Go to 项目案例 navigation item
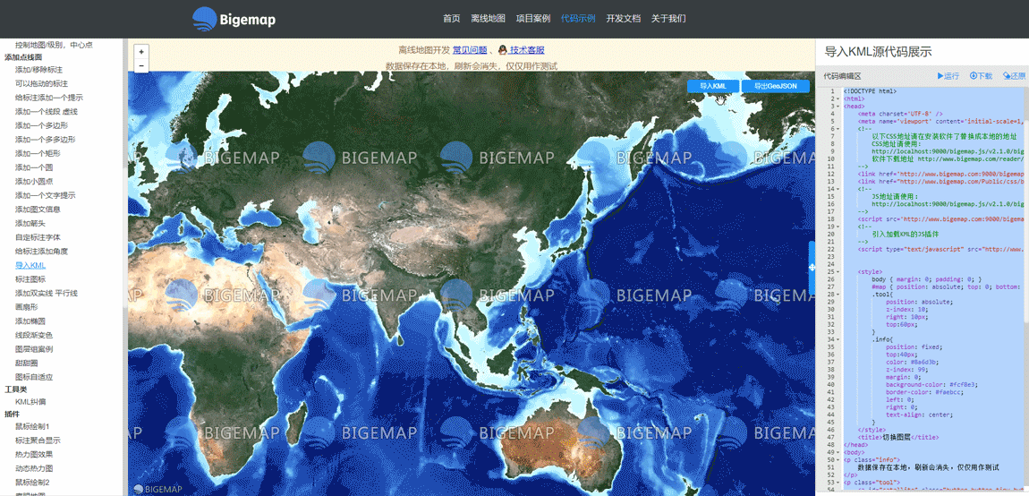The width and height of the screenshot is (1029, 496). [533, 19]
